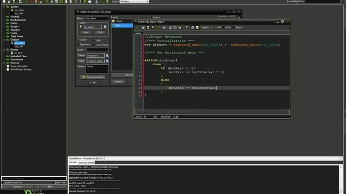Click the Show Information button
Screen dimensions: 346x194
pos(92,77)
